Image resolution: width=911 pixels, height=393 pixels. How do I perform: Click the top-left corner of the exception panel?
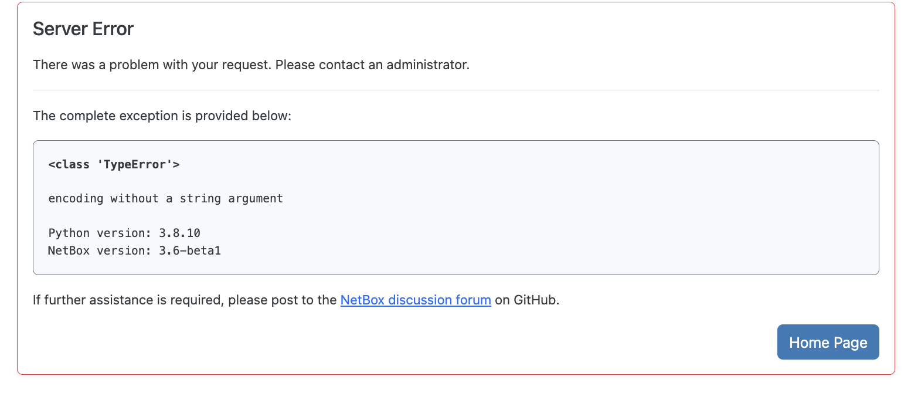coord(35,141)
